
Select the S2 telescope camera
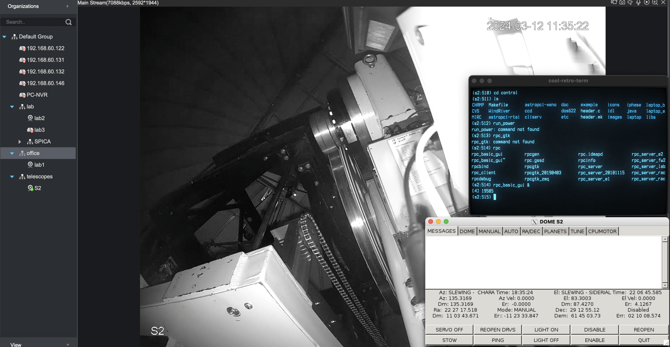click(38, 188)
